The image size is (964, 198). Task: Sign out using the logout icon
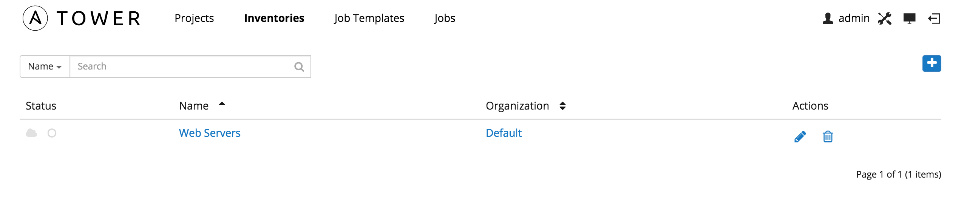934,18
